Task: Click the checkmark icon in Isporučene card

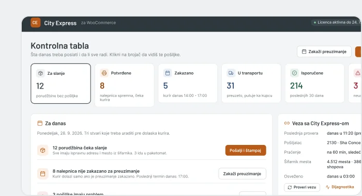Action: [x=294, y=73]
